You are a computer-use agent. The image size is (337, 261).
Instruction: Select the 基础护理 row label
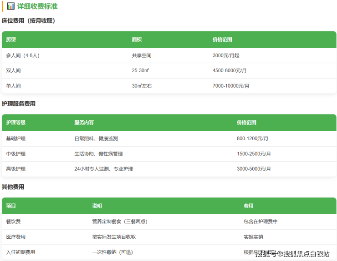click(15, 138)
